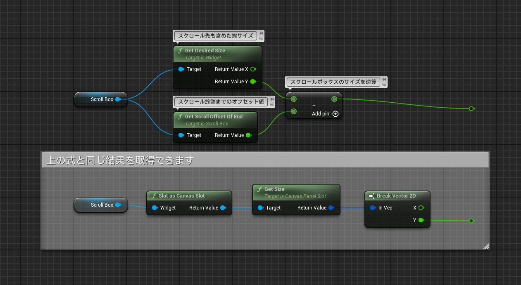Click Y output pin on Break Vector 2D

click(421, 220)
